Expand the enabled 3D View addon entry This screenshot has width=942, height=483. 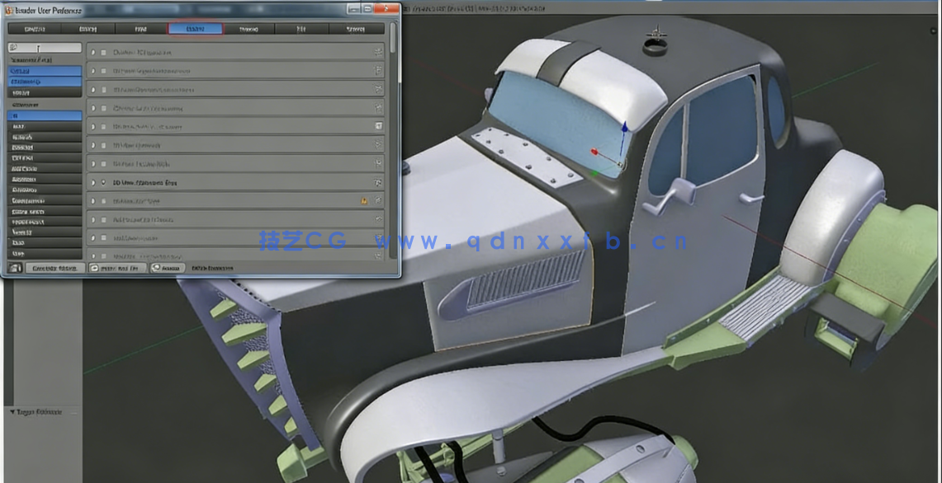tap(93, 182)
